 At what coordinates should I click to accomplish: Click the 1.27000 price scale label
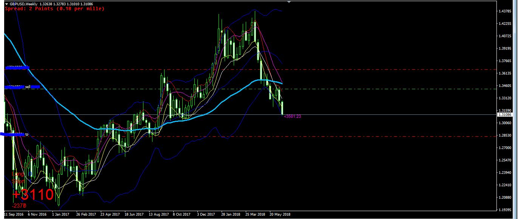[x=505, y=148]
